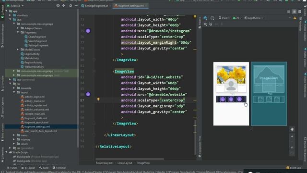Click the Scroll from Source target icon
This screenshot has height=173, width=307.
(58, 6)
